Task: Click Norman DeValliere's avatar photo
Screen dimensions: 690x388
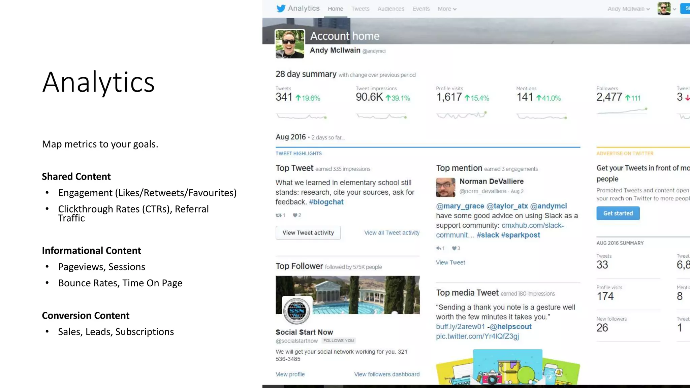Action: point(445,187)
